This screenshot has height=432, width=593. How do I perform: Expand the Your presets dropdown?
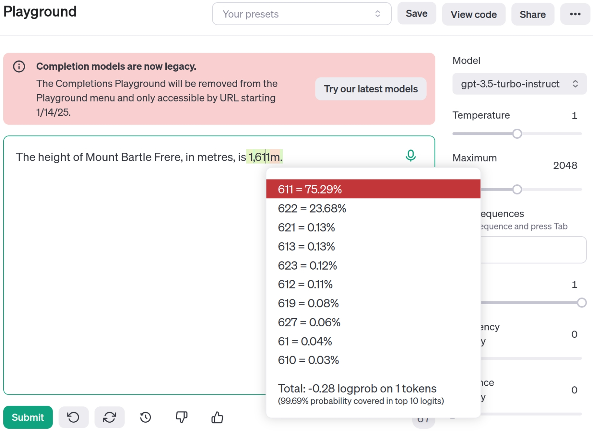tap(301, 14)
